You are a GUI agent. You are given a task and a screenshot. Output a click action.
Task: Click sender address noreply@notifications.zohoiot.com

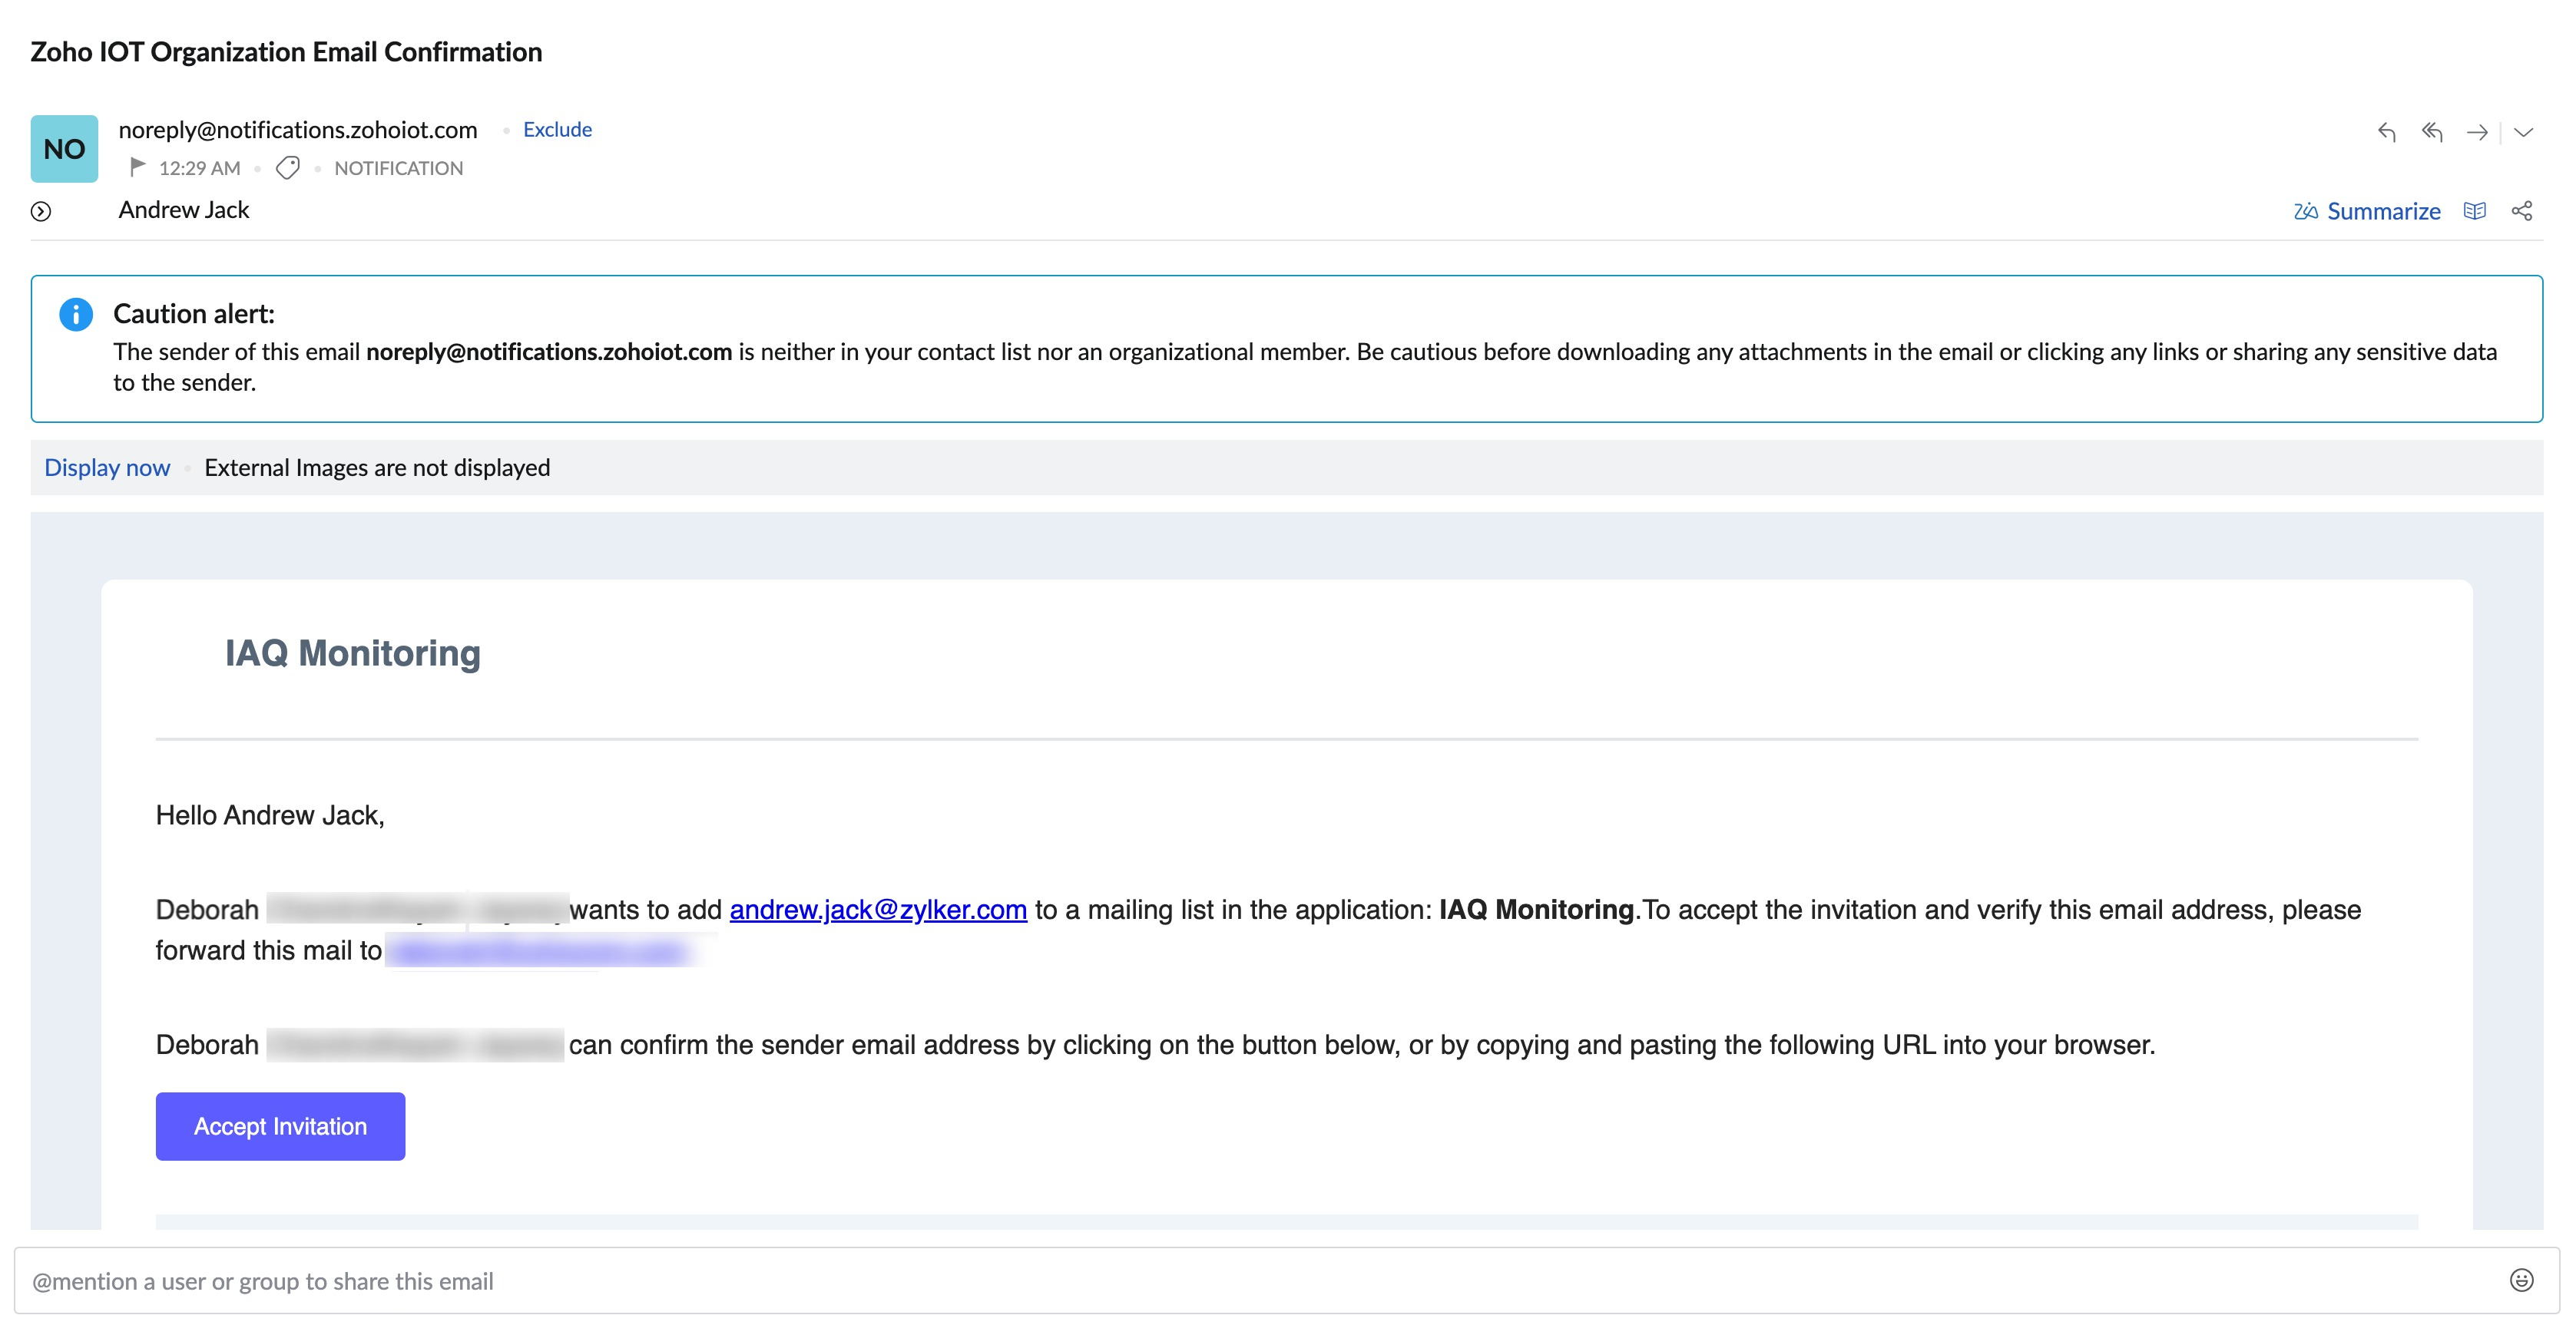[298, 130]
